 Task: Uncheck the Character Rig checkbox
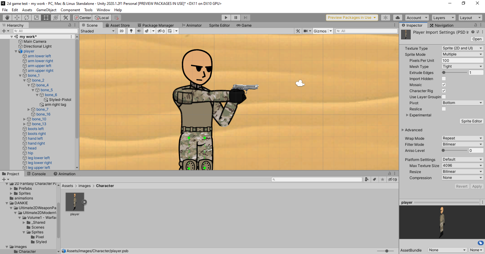444,91
